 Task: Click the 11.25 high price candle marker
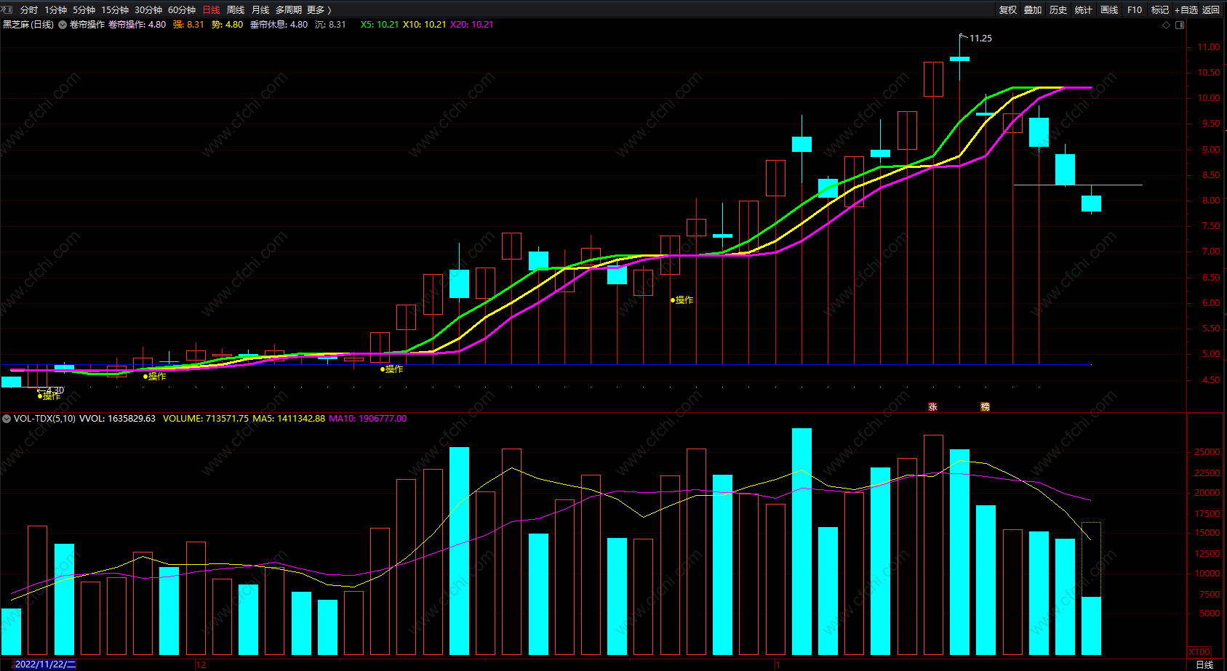[x=980, y=39]
